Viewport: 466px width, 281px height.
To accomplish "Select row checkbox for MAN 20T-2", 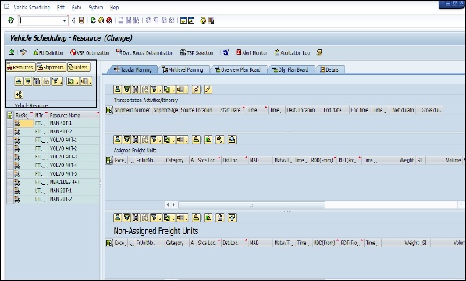I will pyautogui.click(x=10, y=199).
